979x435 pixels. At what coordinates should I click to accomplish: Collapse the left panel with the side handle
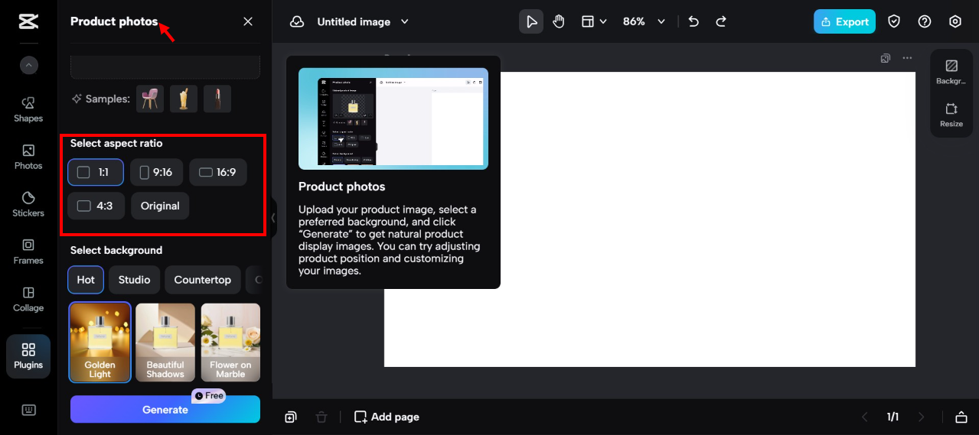click(273, 218)
